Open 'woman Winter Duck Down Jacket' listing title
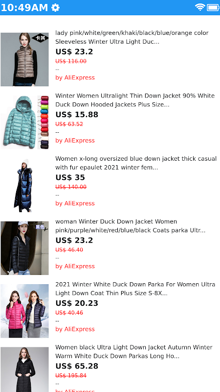The height and width of the screenshot is (392, 220). pyautogui.click(x=131, y=226)
